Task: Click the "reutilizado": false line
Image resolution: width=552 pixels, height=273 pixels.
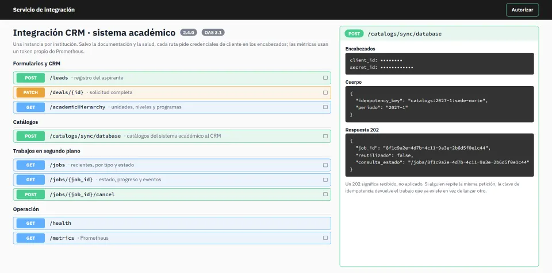Action: pos(384,155)
